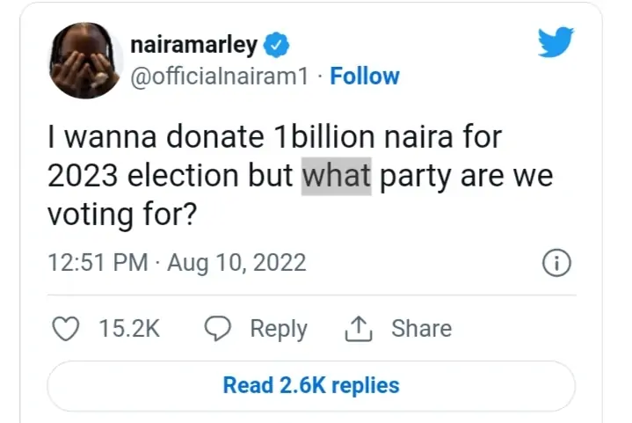632x423 pixels.
Task: Follow the officialnairam1 account
Action: pyautogui.click(x=364, y=77)
